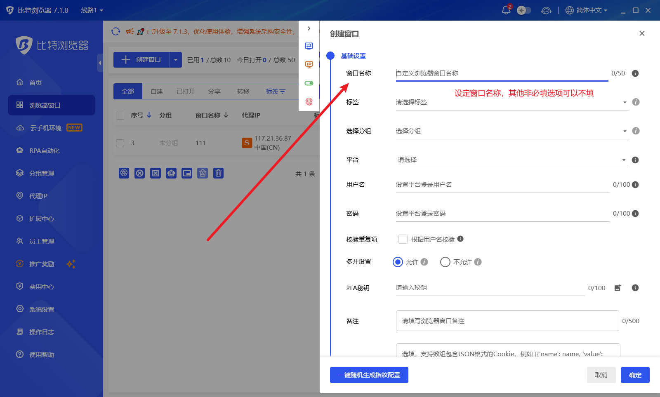Click the refresh icon above the window list
The image size is (660, 397).
coord(116,31)
